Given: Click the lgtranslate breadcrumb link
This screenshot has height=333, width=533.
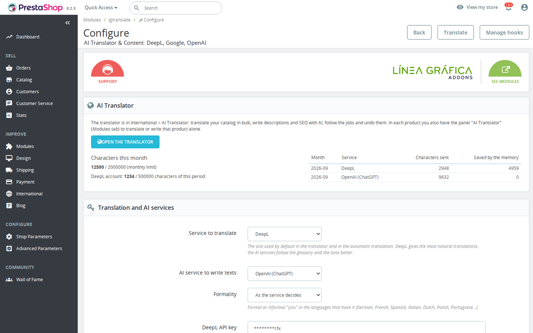Looking at the screenshot, I should click(120, 20).
